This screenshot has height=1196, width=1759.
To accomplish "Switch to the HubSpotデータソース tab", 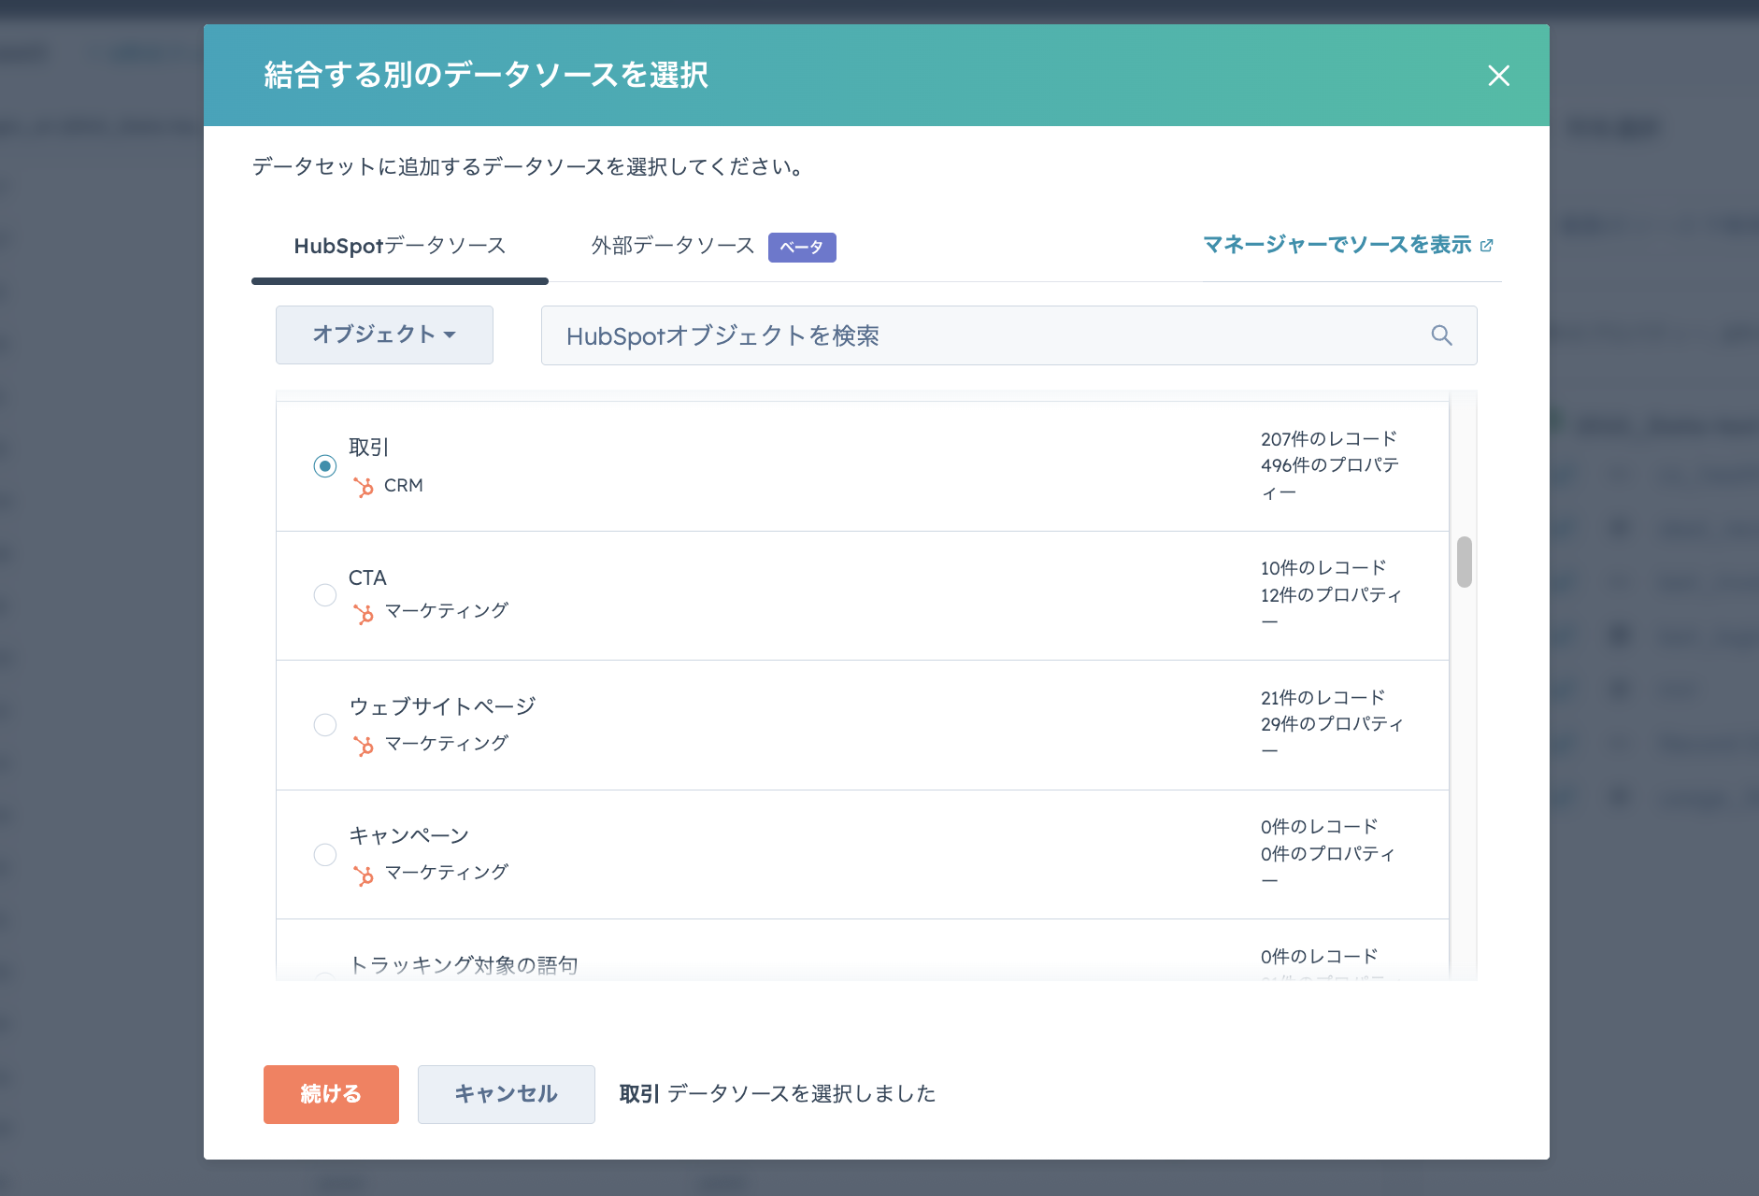I will pos(399,247).
